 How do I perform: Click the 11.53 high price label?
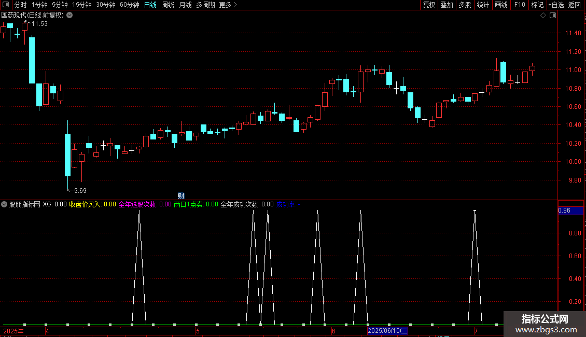39,23
